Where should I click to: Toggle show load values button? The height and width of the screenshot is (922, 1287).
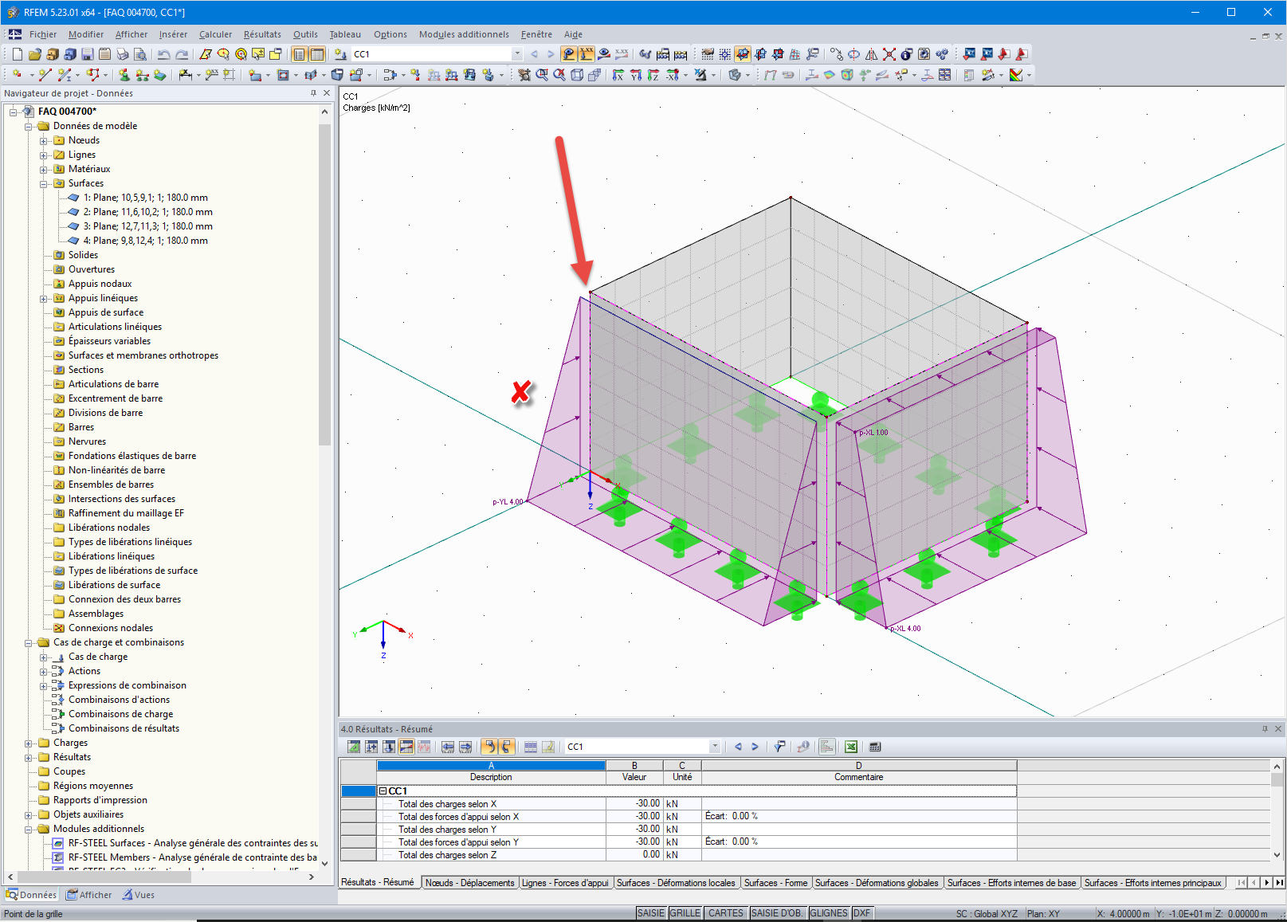pyautogui.click(x=587, y=54)
